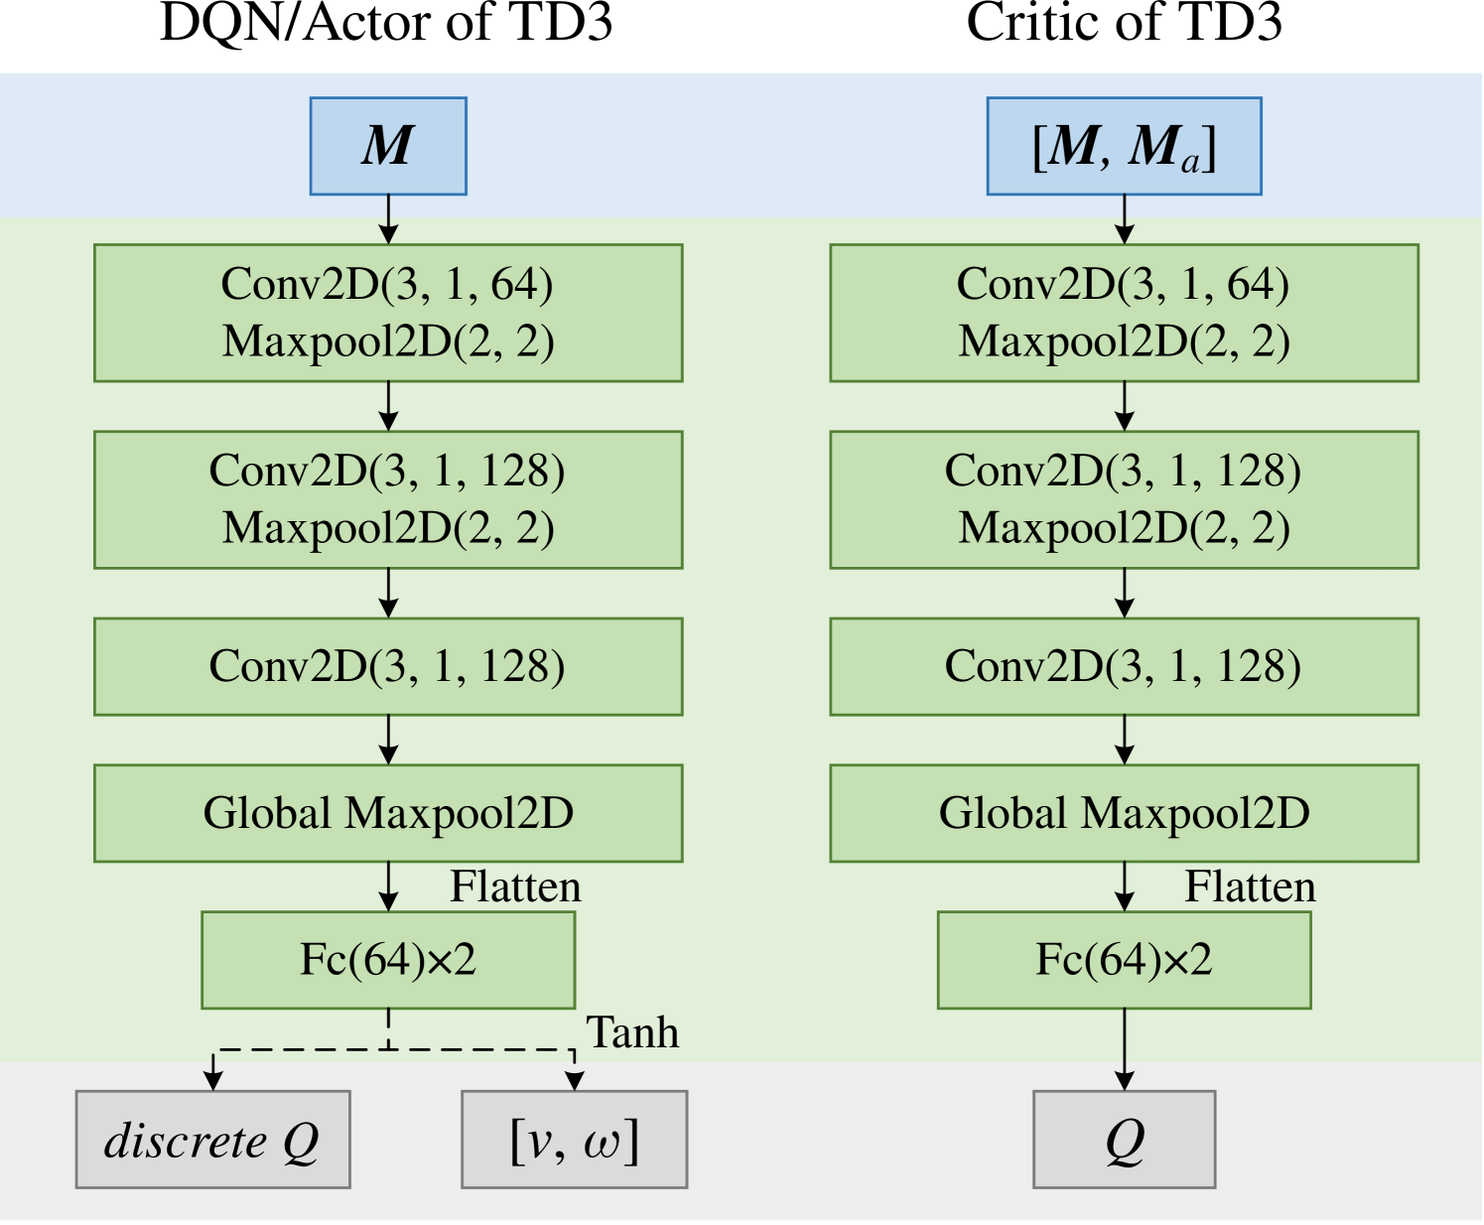Click Critic's Conv2D(3, 1, 128) block without Maxpool2D
Viewport: 1484px width, 1225px height.
[1124, 667]
